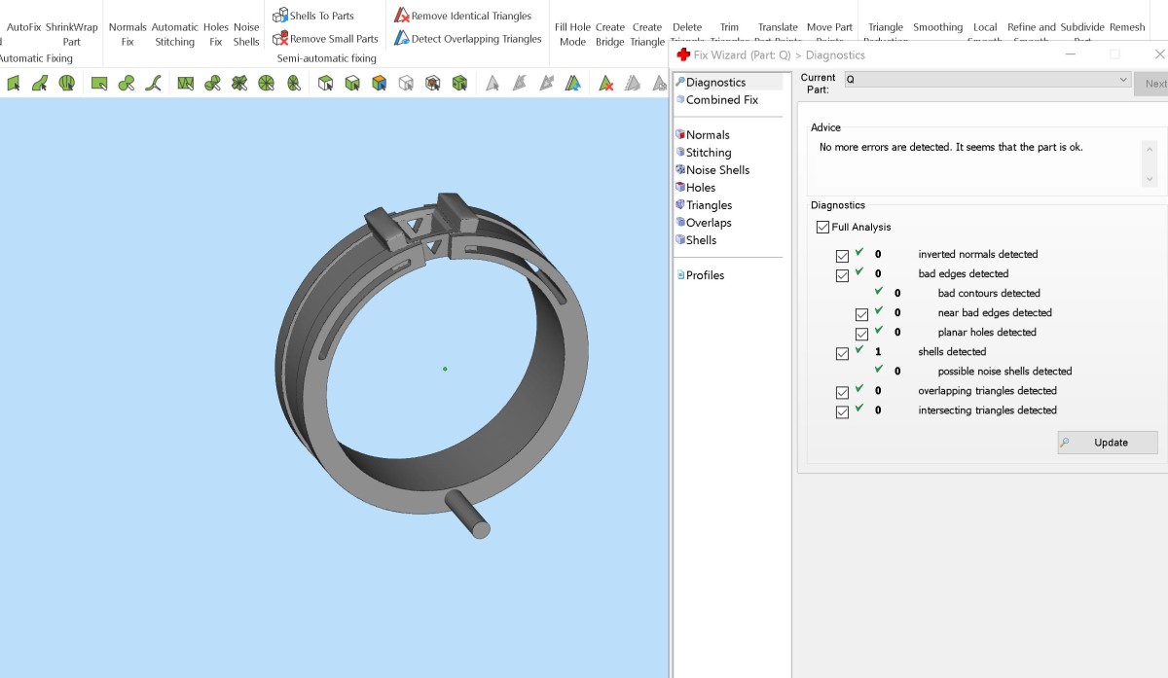Switch to the Stitching page
Screen dimensions: 1168x678
coord(708,153)
